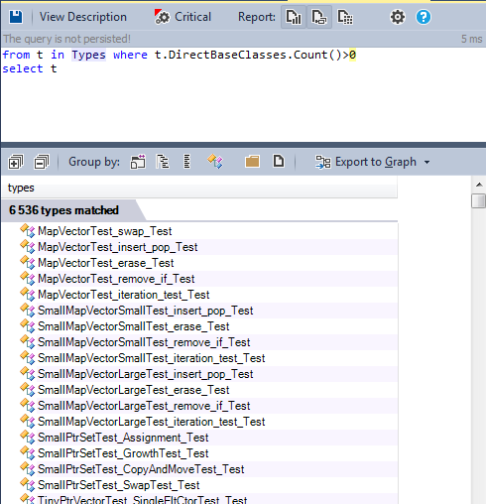Save the query with the floppy disk icon
Viewport: 486px width, 504px height.
point(16,17)
